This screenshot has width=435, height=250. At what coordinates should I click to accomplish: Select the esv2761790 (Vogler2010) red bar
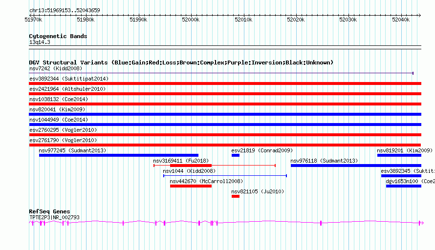click(225, 145)
